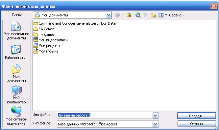219x130 pixels.
Task: Go up one folder level
Action: [x=128, y=15]
